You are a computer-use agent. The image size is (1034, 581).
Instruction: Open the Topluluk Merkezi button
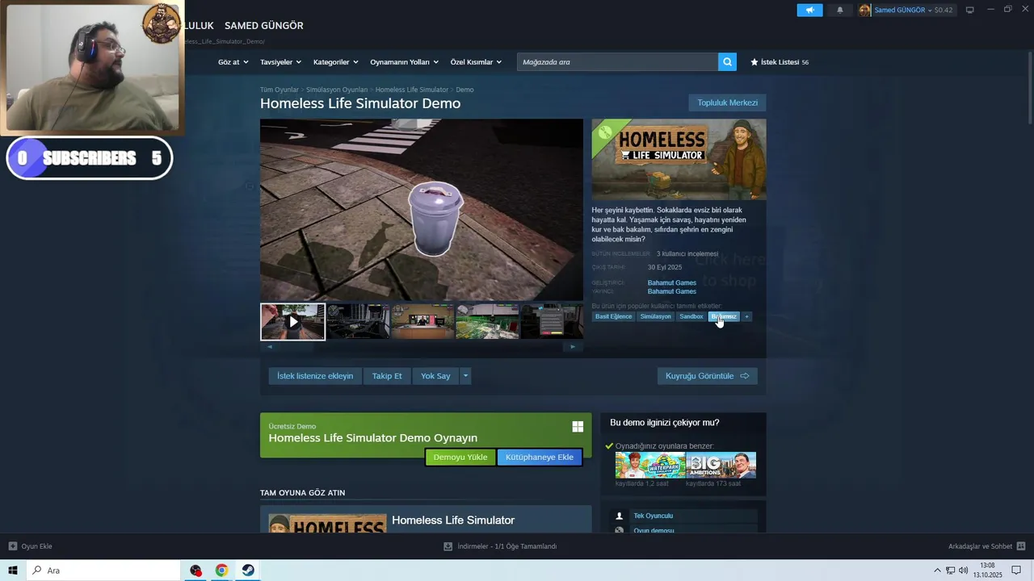pyautogui.click(x=727, y=102)
